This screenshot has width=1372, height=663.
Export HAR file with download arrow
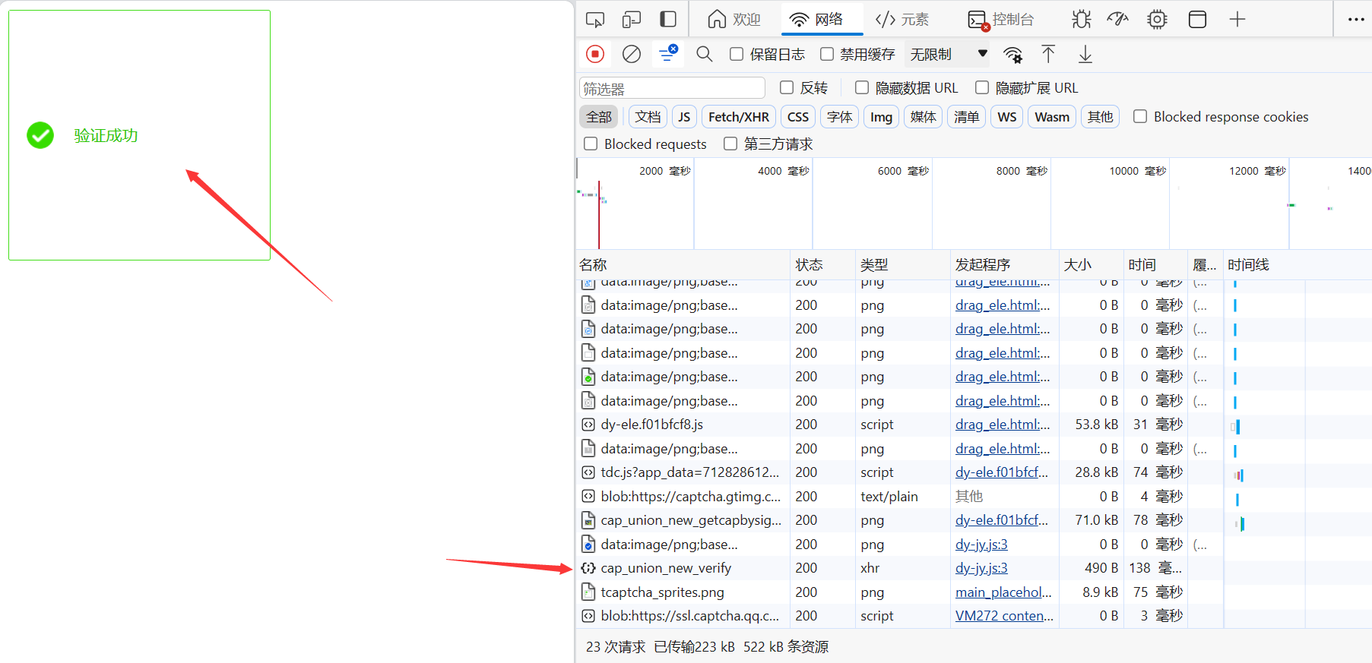tap(1085, 54)
